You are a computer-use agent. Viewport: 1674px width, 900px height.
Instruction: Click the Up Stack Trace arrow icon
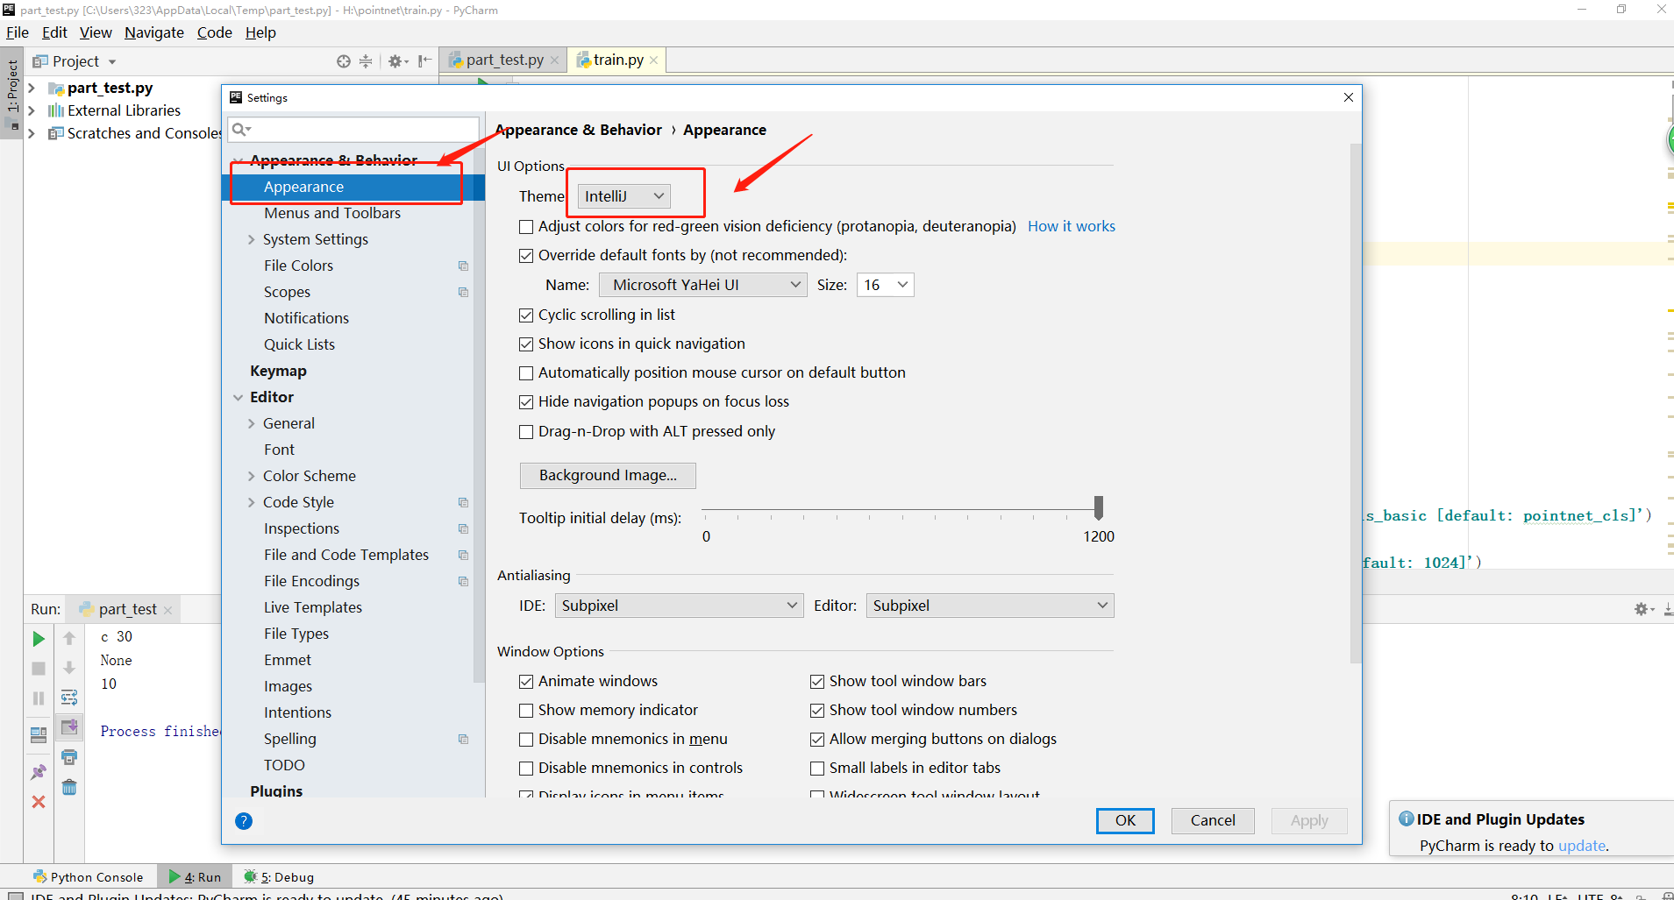(69, 639)
